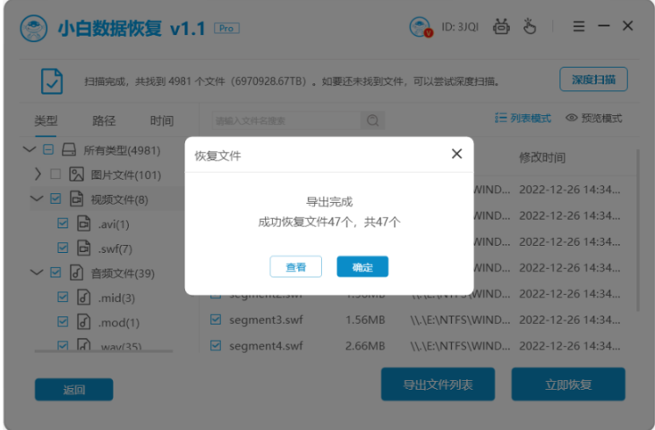The height and width of the screenshot is (430, 655).
Task: Check the 图片文件(101) checkbox
Action: [x=55, y=173]
